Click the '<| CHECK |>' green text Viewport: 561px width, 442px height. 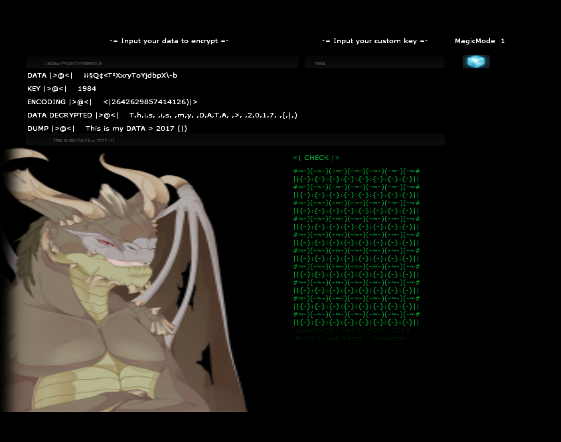pos(316,158)
